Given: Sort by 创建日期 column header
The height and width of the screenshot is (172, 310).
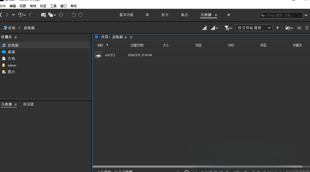Looking at the screenshot, I should [x=137, y=45].
